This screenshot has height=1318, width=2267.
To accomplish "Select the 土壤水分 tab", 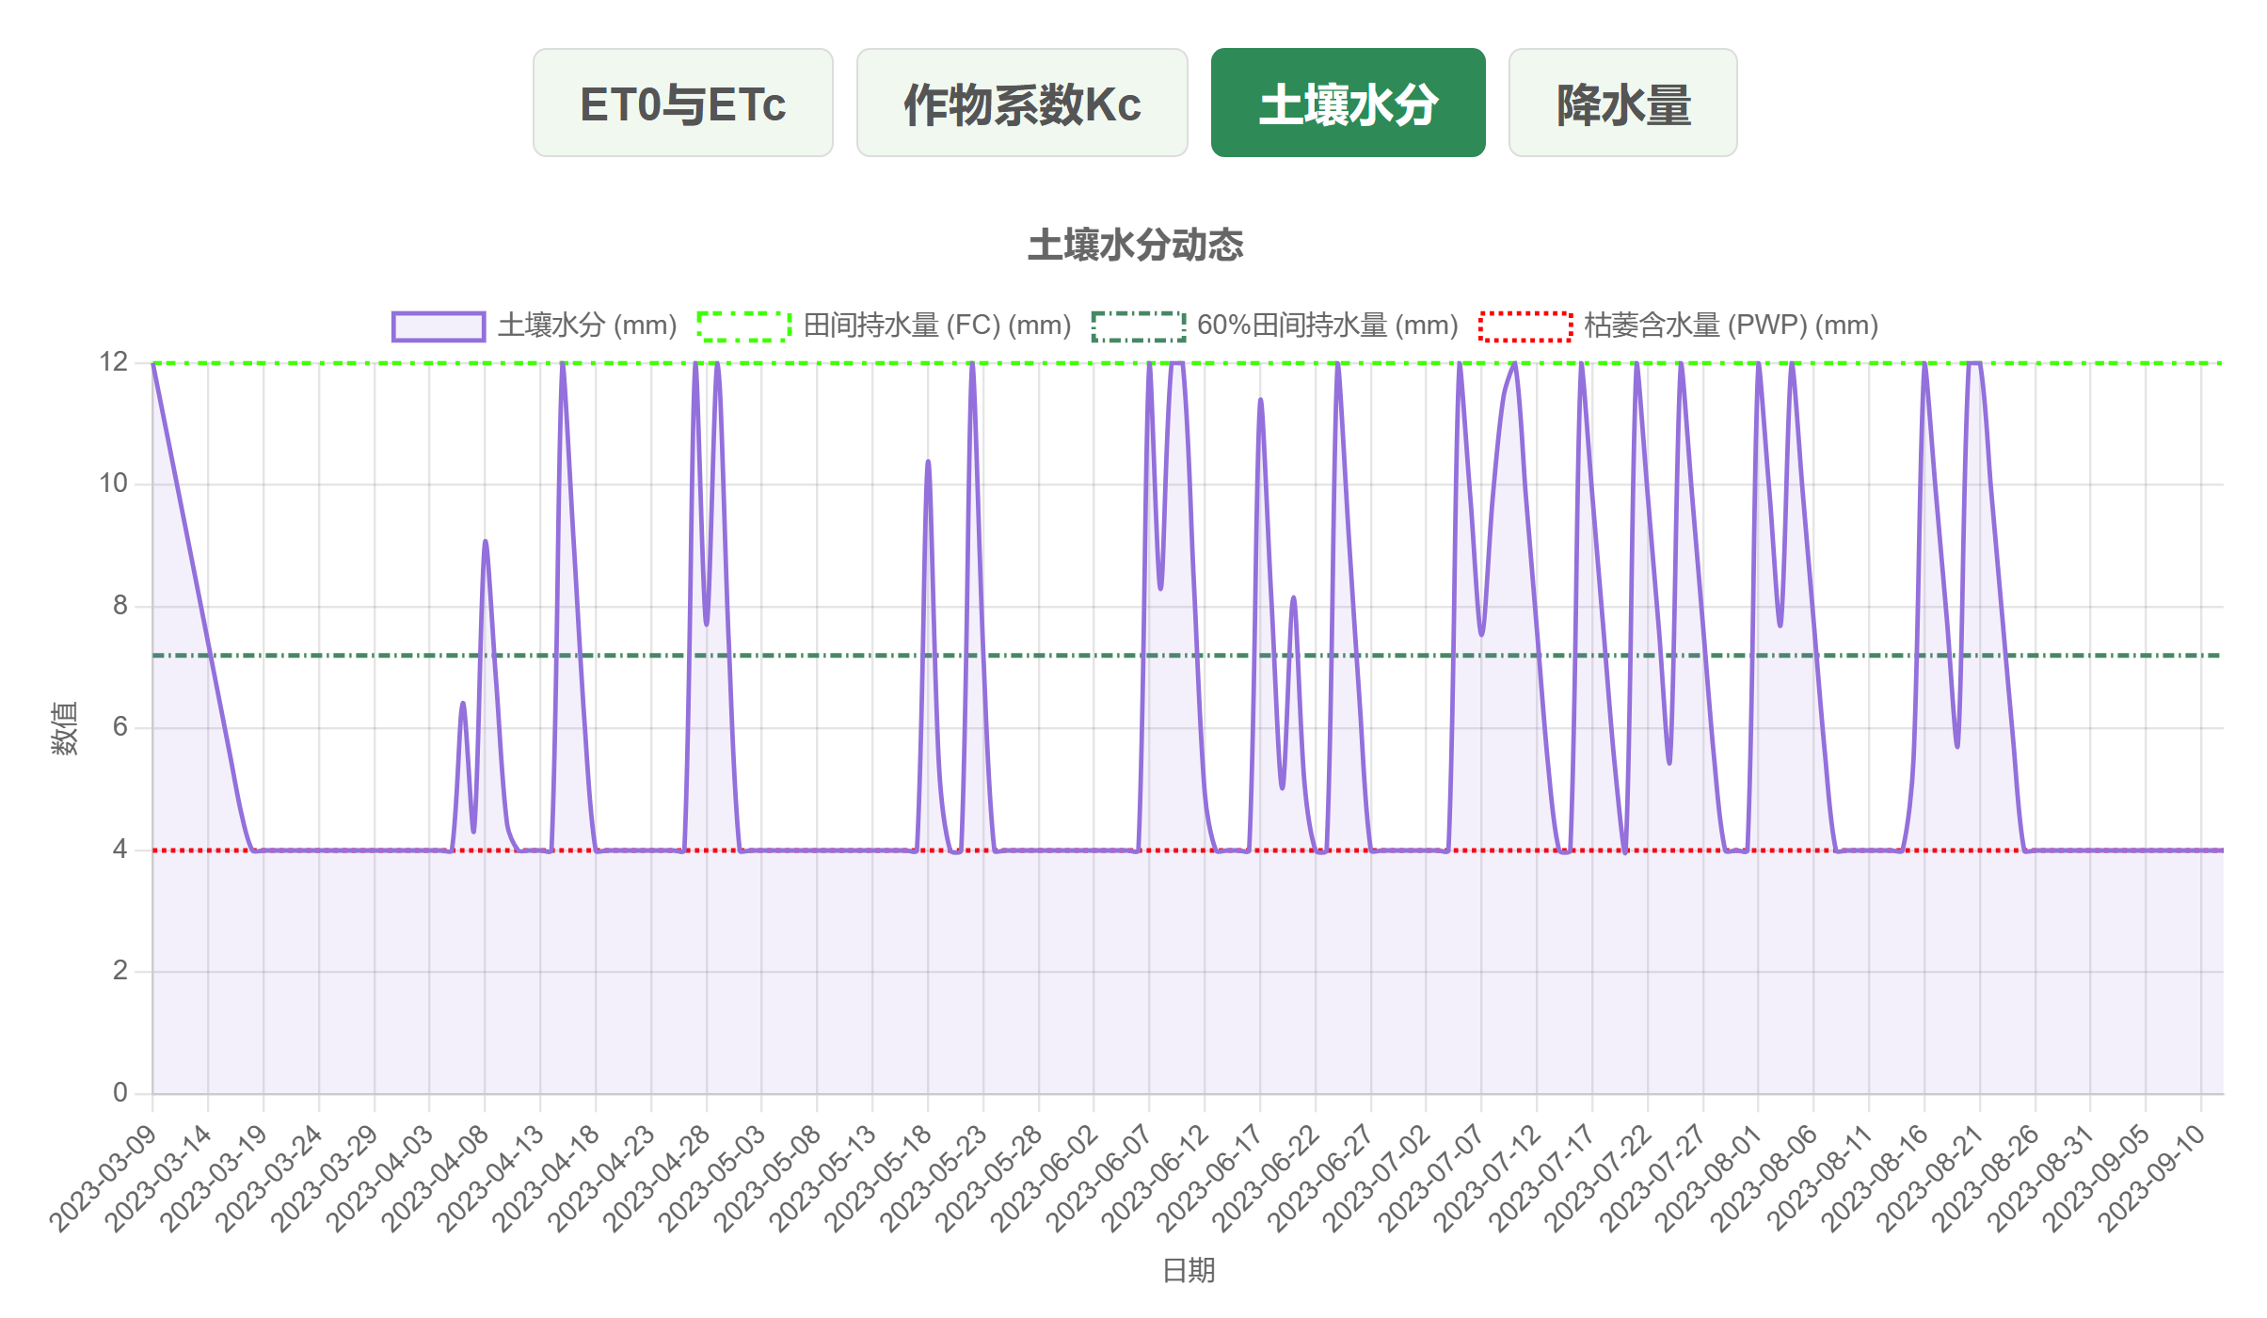I will (1348, 103).
